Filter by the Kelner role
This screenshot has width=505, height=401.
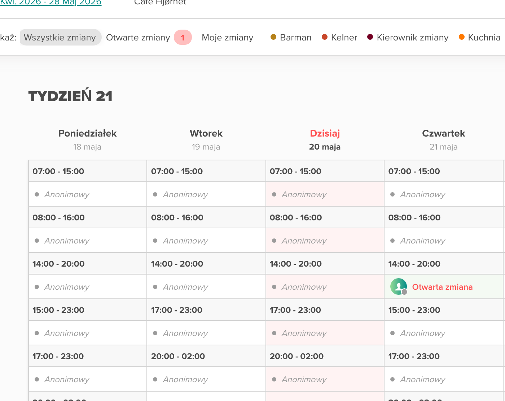point(339,38)
